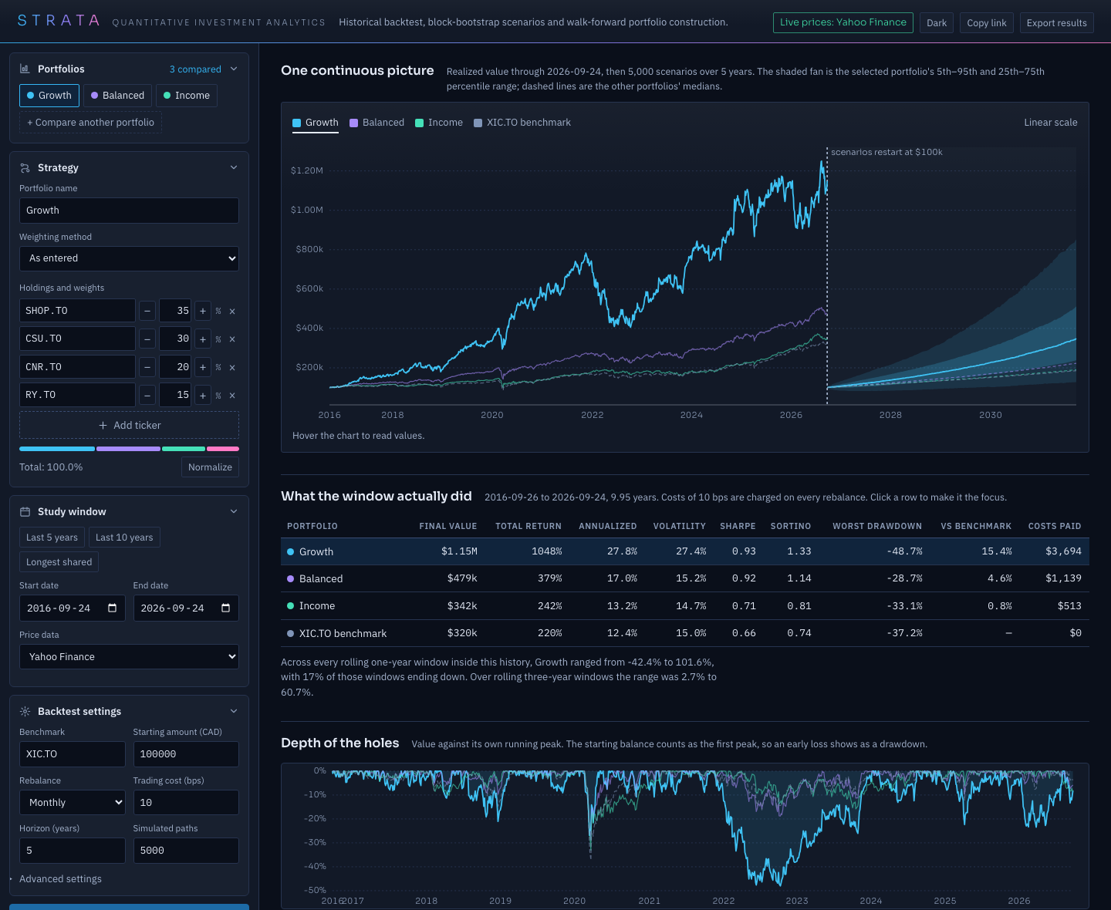Collapse the Strategy panel chevron

point(234,167)
